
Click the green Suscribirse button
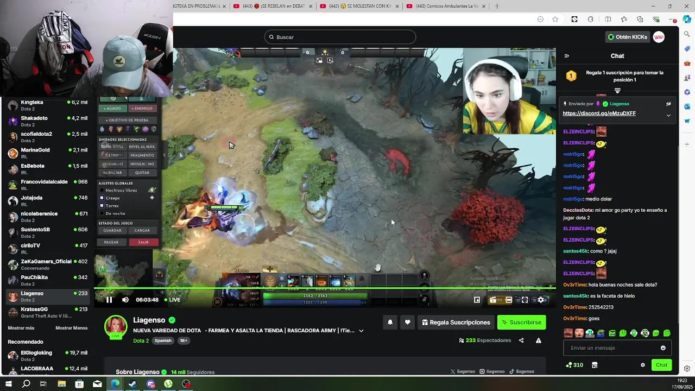521,322
